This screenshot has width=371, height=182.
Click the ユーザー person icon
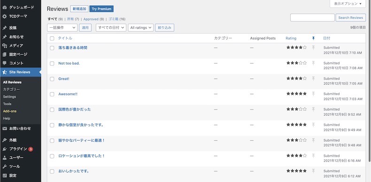(x=5, y=158)
